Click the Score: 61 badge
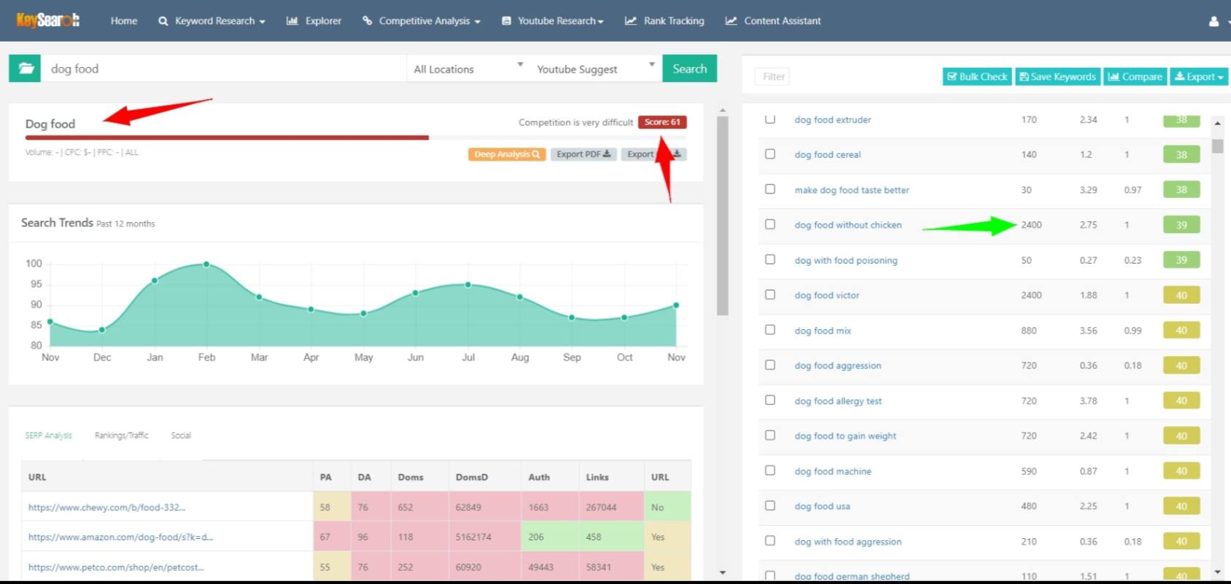The image size is (1231, 584). (662, 122)
